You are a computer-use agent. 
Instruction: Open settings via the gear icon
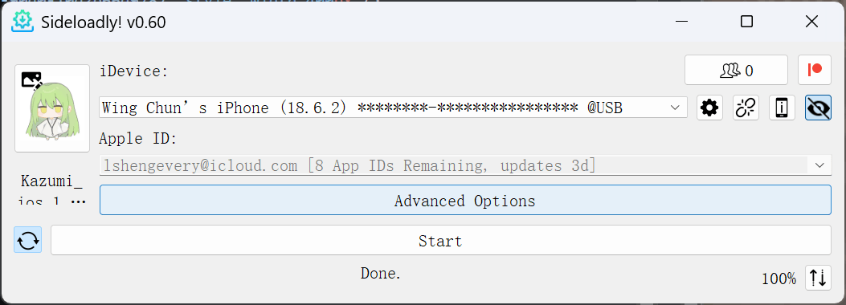click(709, 108)
